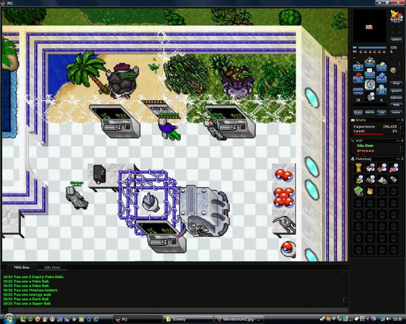Click the gold bag in Pokebag

tap(359, 168)
